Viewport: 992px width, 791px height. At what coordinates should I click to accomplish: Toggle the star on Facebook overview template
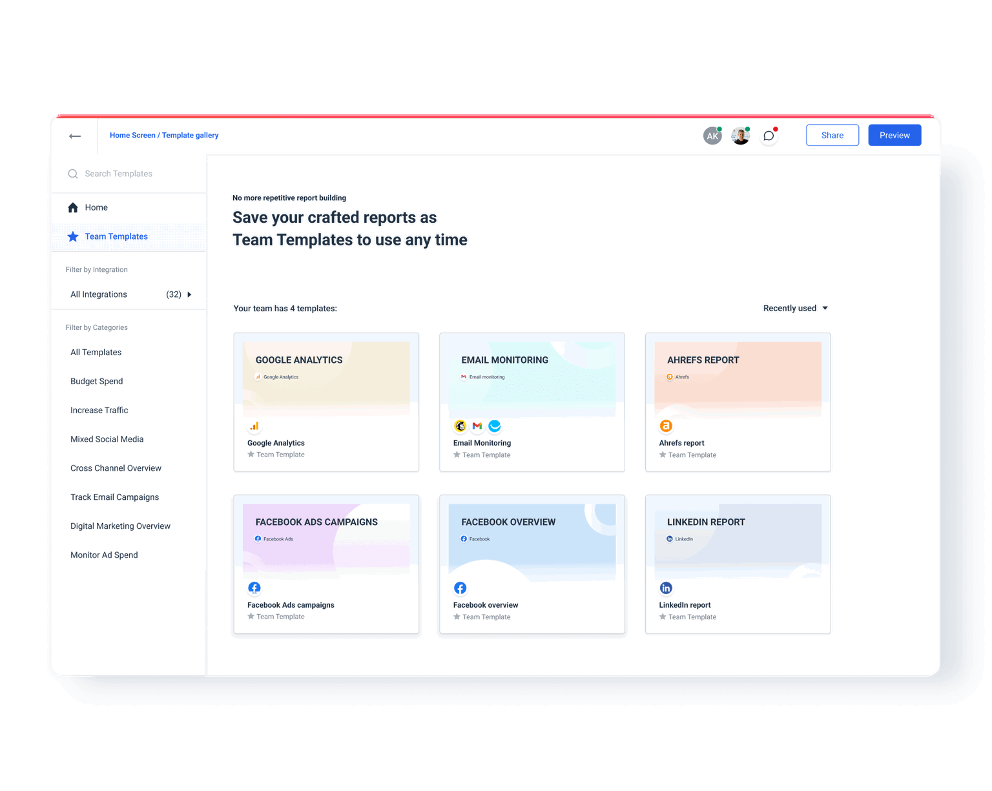tap(457, 617)
